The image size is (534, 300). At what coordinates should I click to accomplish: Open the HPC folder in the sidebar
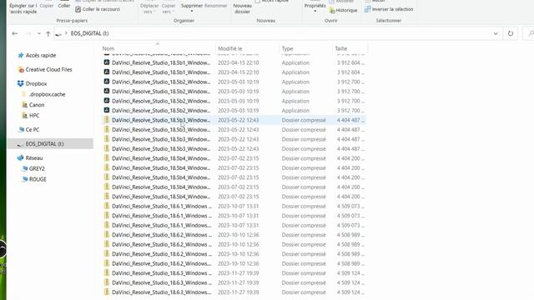pyautogui.click(x=34, y=115)
